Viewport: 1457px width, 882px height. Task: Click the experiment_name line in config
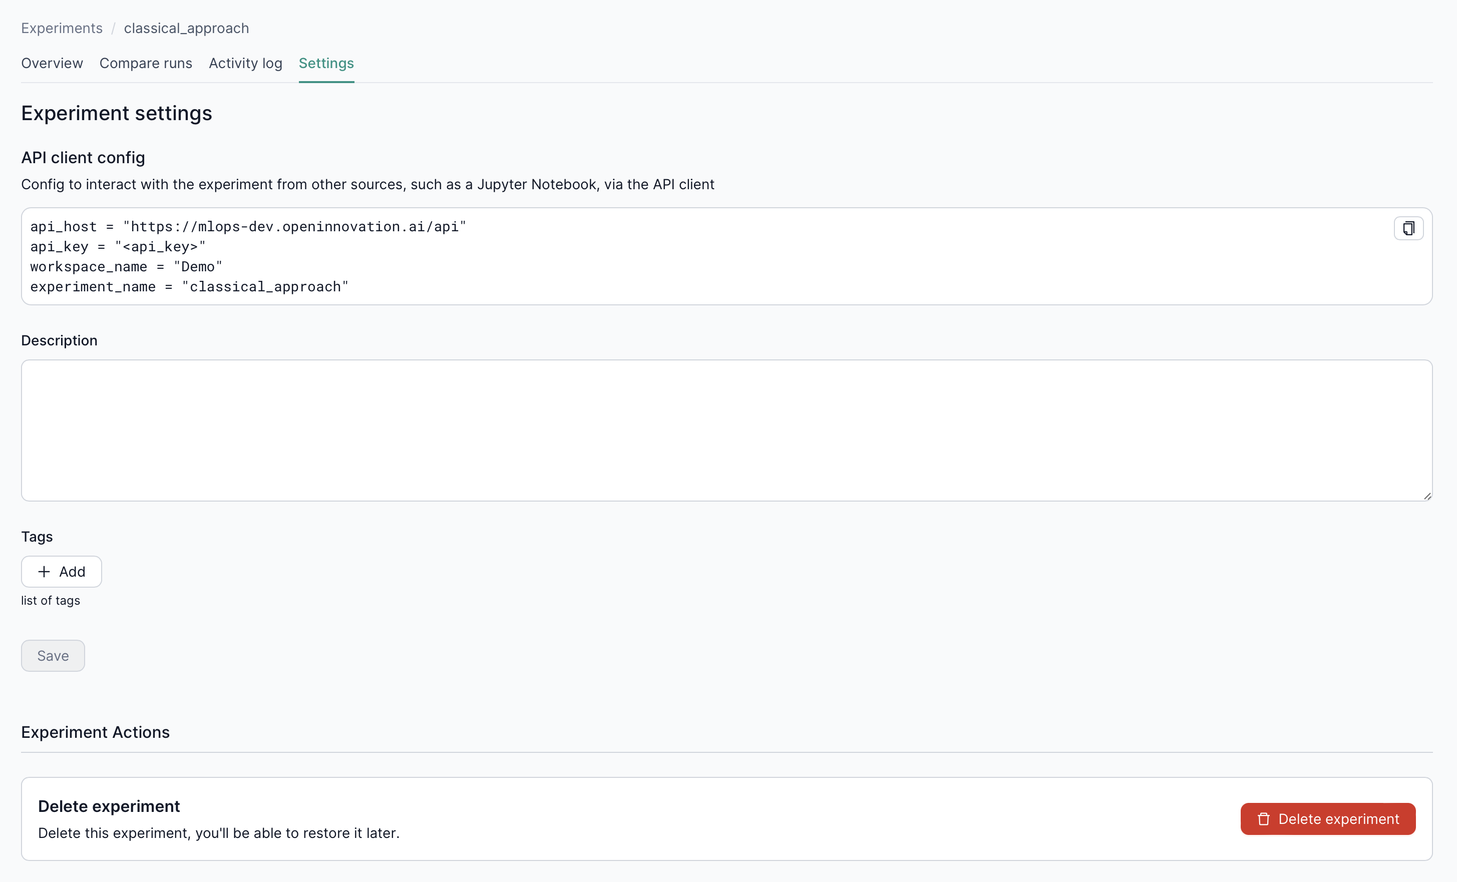point(189,287)
